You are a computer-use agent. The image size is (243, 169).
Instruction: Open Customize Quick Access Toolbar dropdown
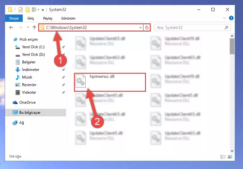43,10
